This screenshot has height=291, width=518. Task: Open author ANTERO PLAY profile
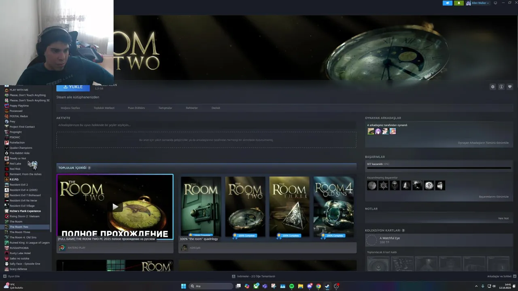pyautogui.click(x=76, y=248)
